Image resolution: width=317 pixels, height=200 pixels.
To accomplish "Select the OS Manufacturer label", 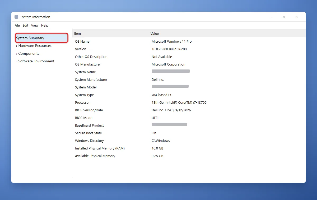I will point(88,64).
